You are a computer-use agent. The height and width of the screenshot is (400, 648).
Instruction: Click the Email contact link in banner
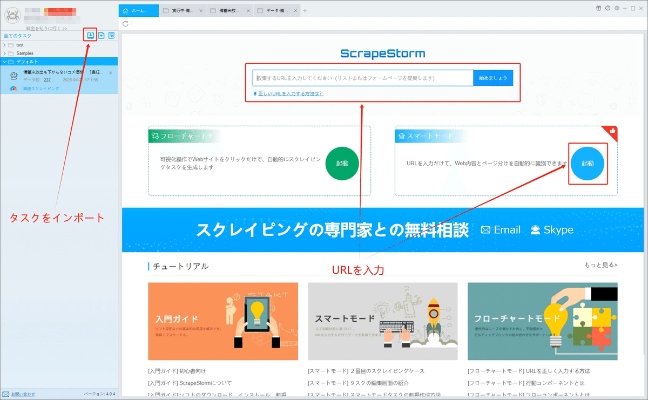[x=501, y=230]
